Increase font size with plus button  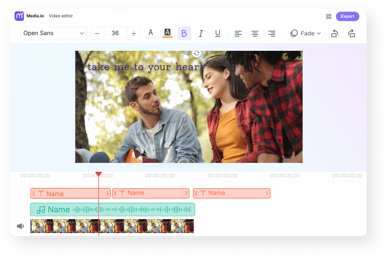pyautogui.click(x=133, y=33)
